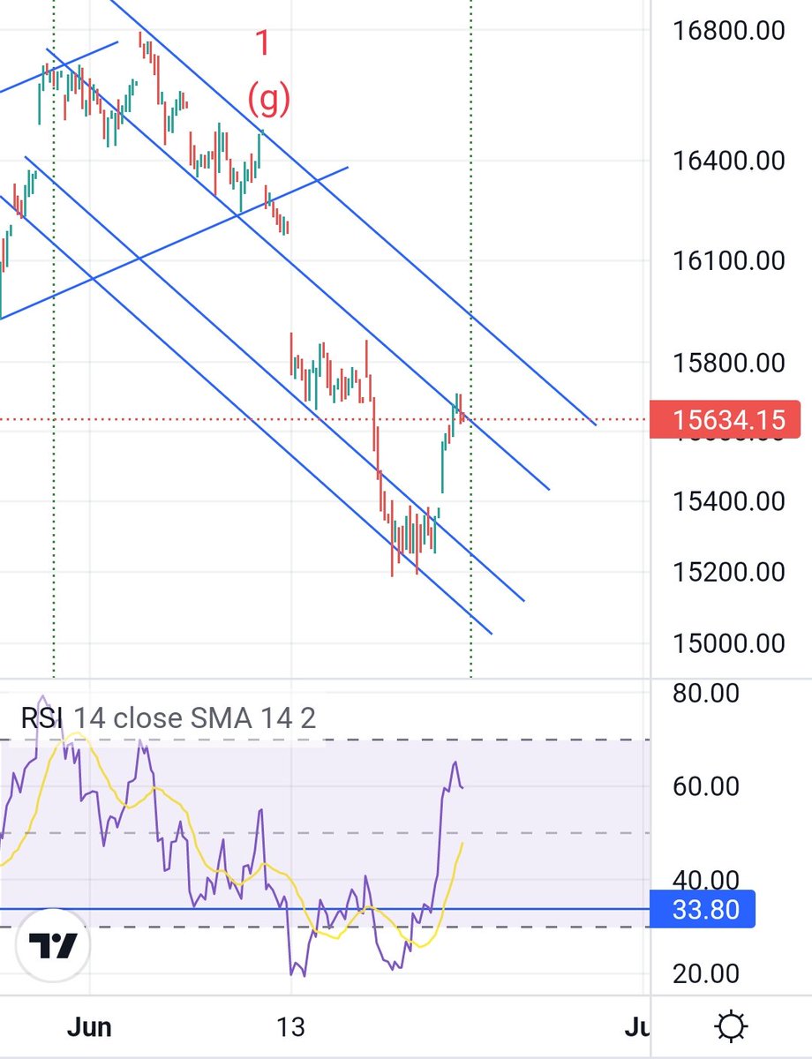The width and height of the screenshot is (812, 1059).
Task: Tap SMA 14 2 in the indicator legend
Action: click(x=256, y=717)
